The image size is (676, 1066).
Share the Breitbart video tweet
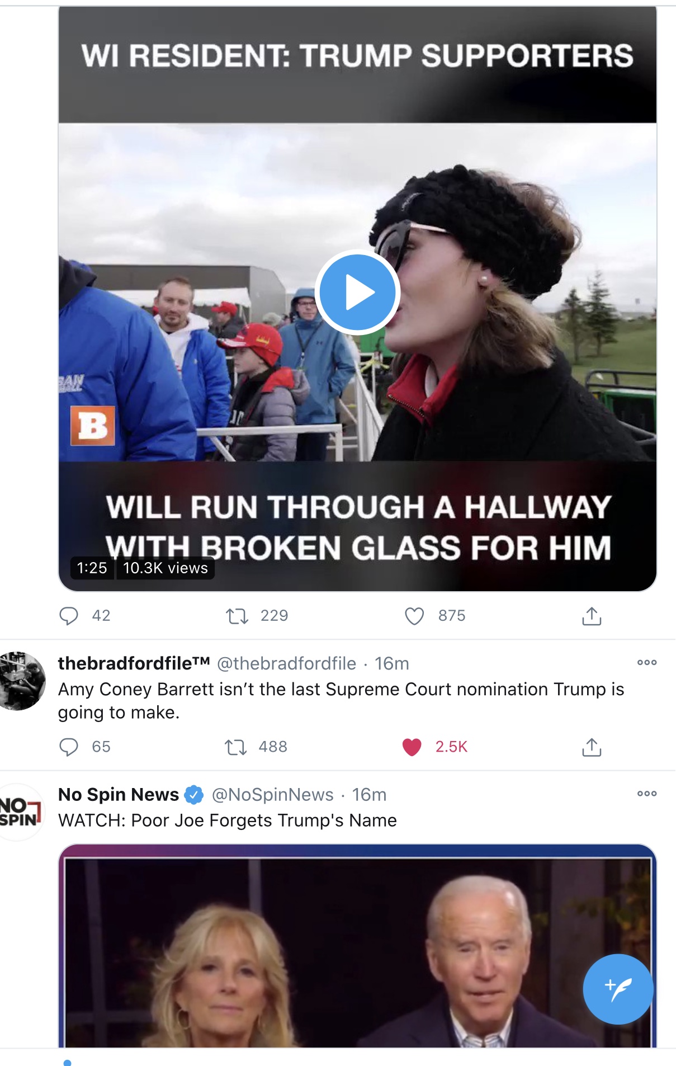592,616
